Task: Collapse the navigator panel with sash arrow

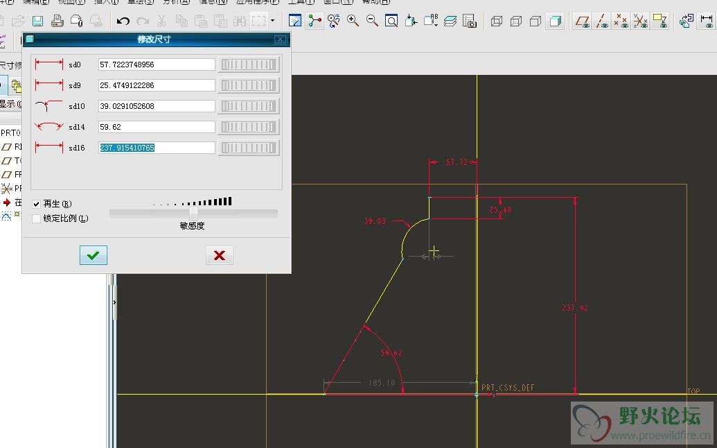Action: click(x=114, y=302)
